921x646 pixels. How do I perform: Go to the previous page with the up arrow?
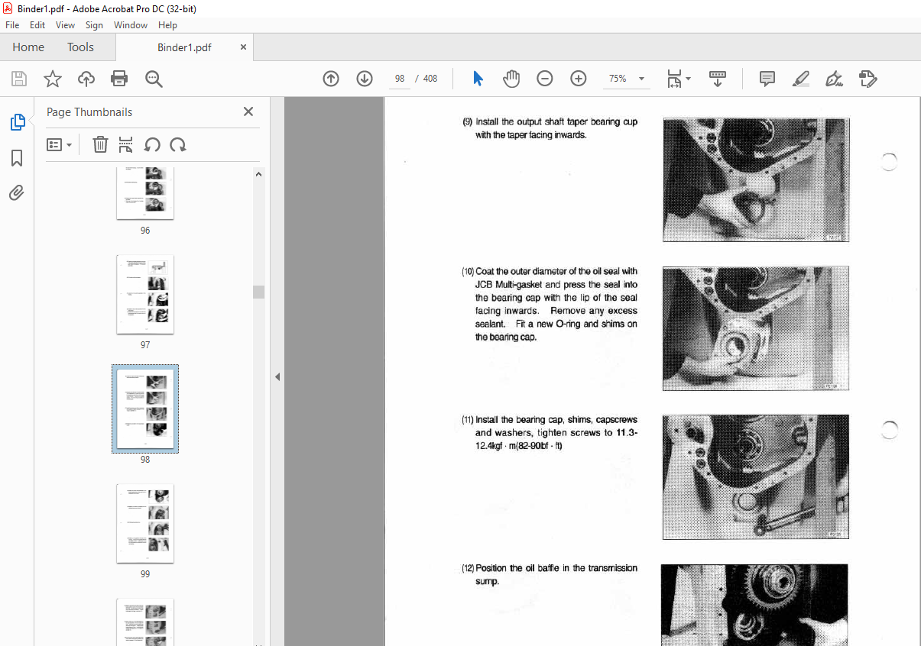pyautogui.click(x=331, y=79)
